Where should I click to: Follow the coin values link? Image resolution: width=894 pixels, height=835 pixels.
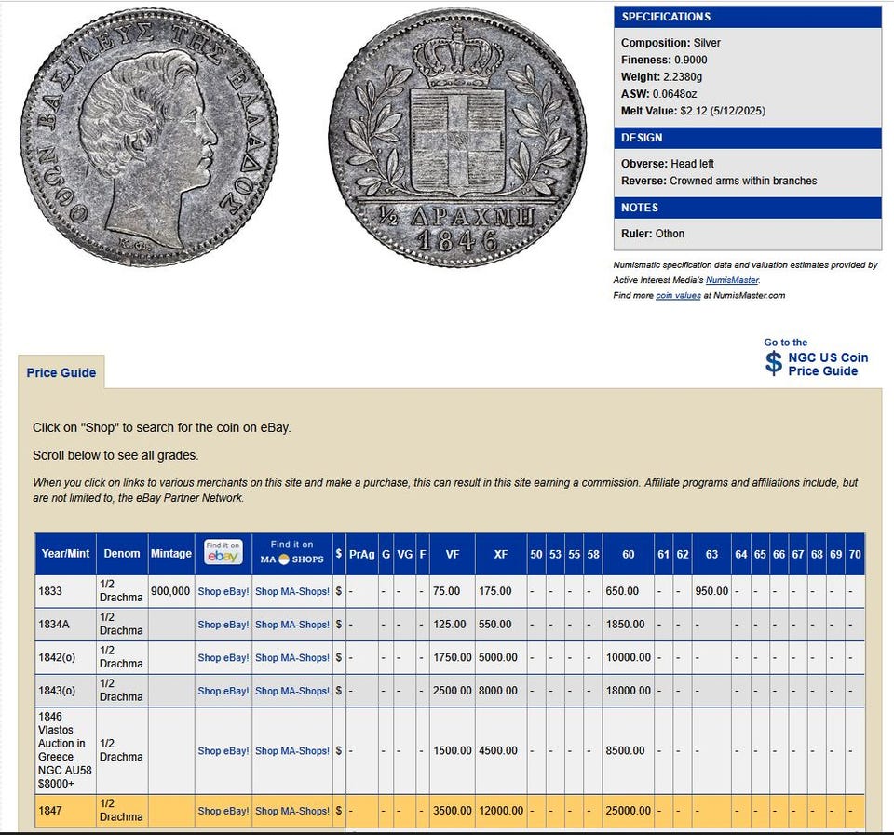coord(678,296)
